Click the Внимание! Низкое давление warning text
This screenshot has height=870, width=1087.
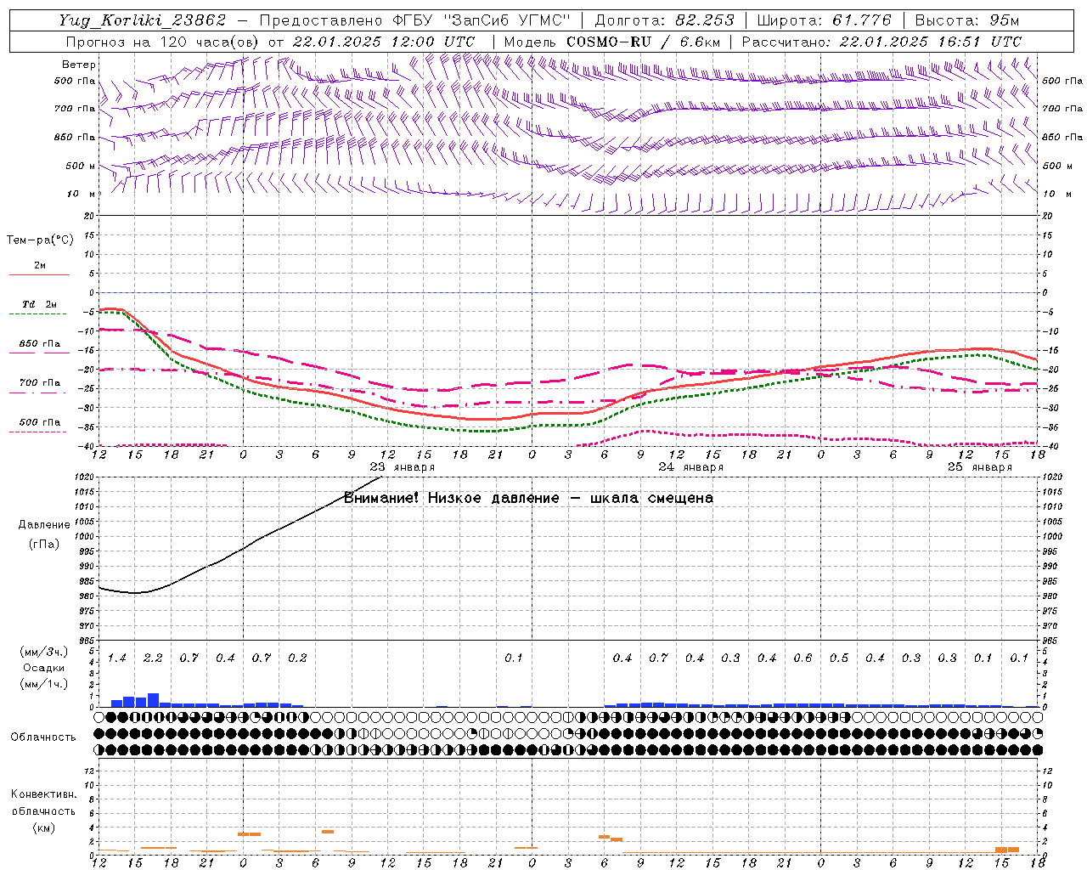pyautogui.click(x=528, y=498)
